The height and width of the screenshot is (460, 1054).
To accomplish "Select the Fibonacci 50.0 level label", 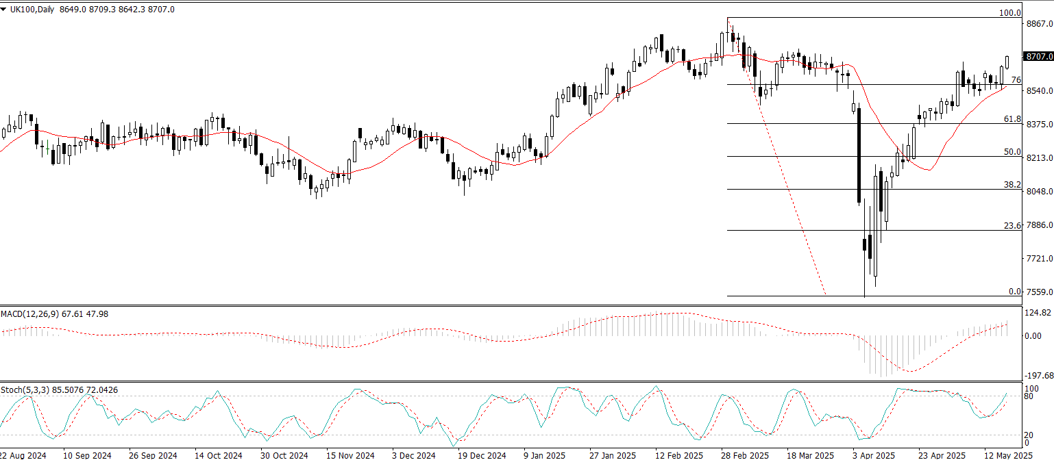I will click(1012, 152).
